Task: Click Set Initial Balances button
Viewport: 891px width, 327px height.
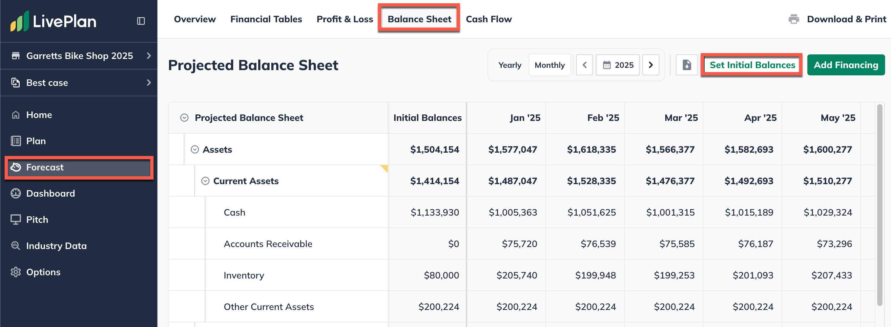Action: click(x=752, y=65)
